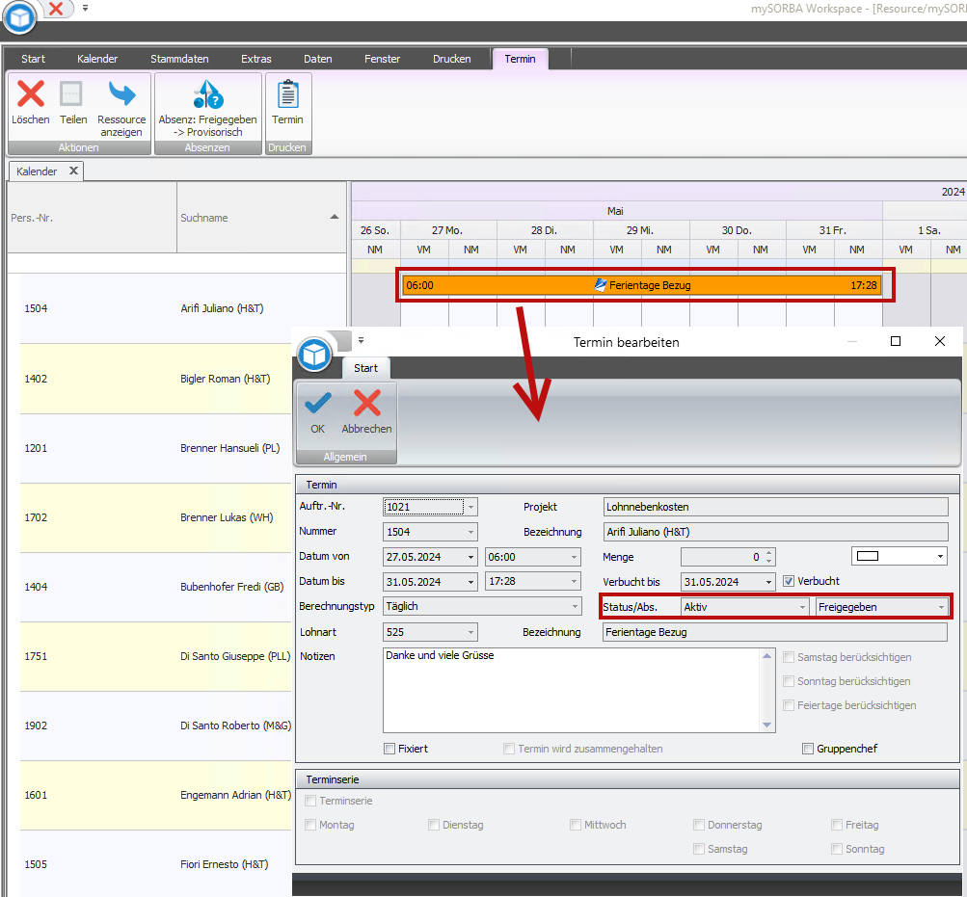This screenshot has width=967, height=897.
Task: Enable the Gruppenchef checkbox
Action: coord(808,749)
